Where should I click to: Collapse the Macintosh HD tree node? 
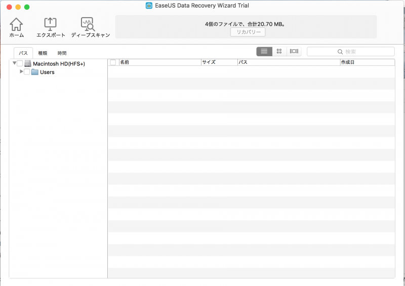tap(15, 63)
